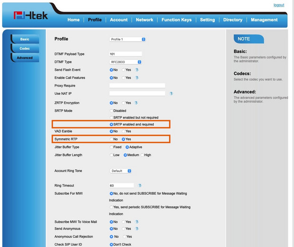
Task: Select SRTP enabled but not required
Action: 112,117
